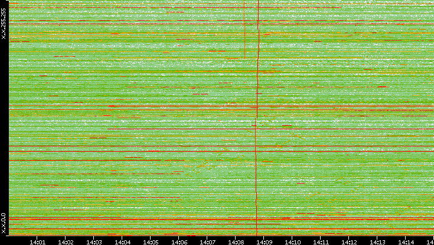
Task: Click the 14:02 time axis label
Action: tap(66, 242)
